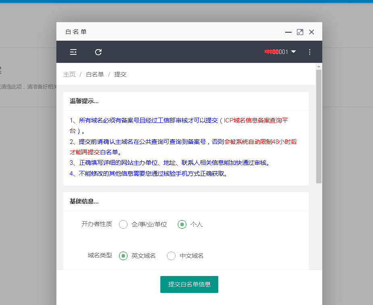
Task: Minimize the 白名单 dialog
Action: pyautogui.click(x=288, y=32)
